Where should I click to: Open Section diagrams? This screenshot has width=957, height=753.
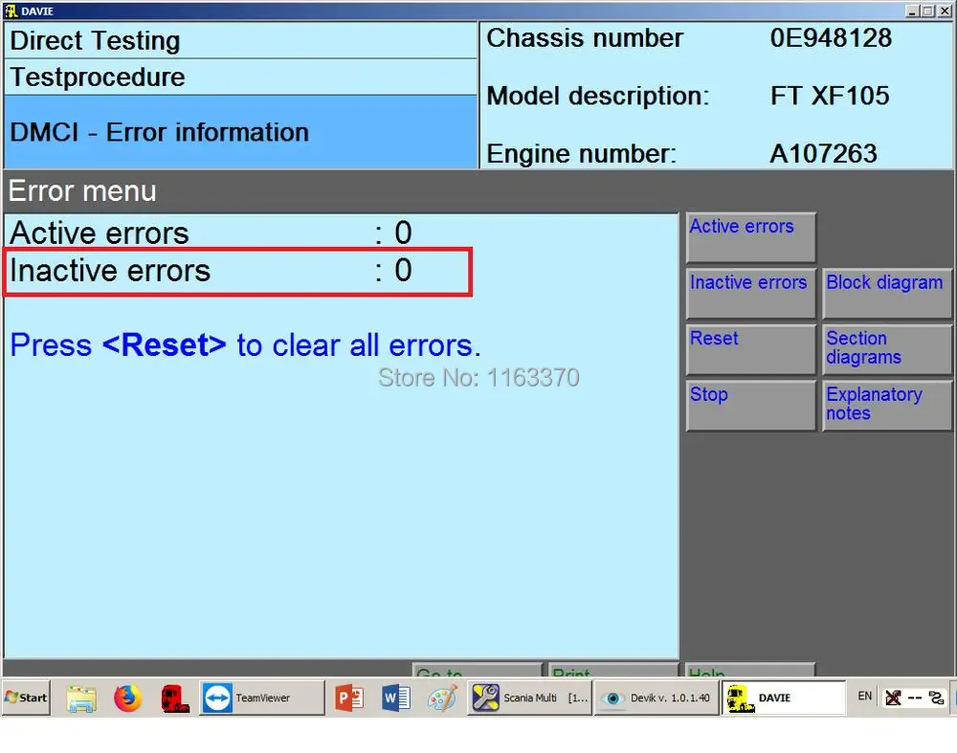pyautogui.click(x=887, y=349)
